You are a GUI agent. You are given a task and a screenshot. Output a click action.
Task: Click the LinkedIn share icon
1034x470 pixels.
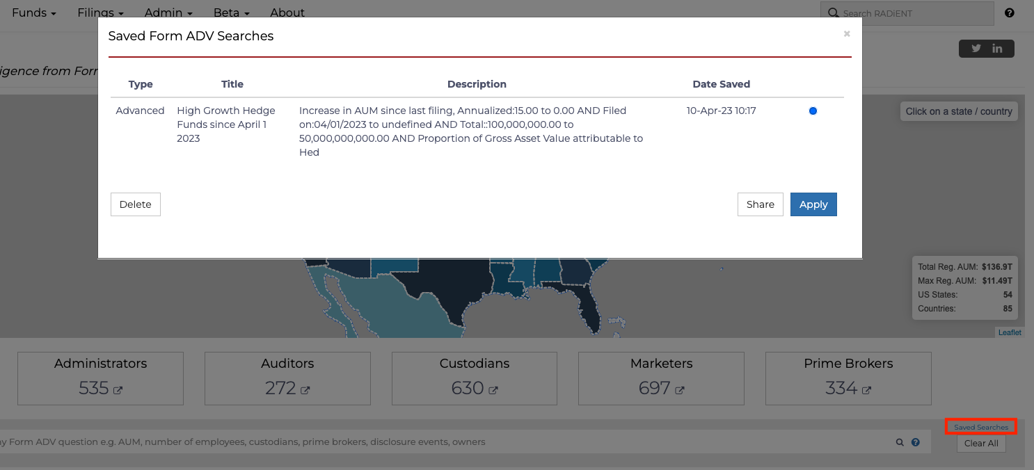[997, 48]
